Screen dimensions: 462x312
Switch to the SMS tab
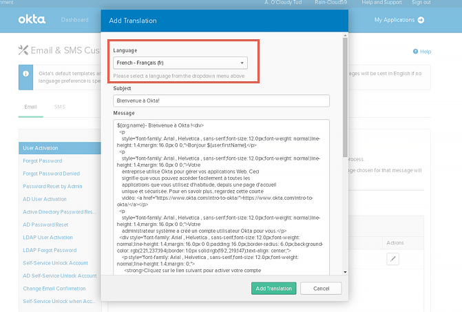point(59,107)
